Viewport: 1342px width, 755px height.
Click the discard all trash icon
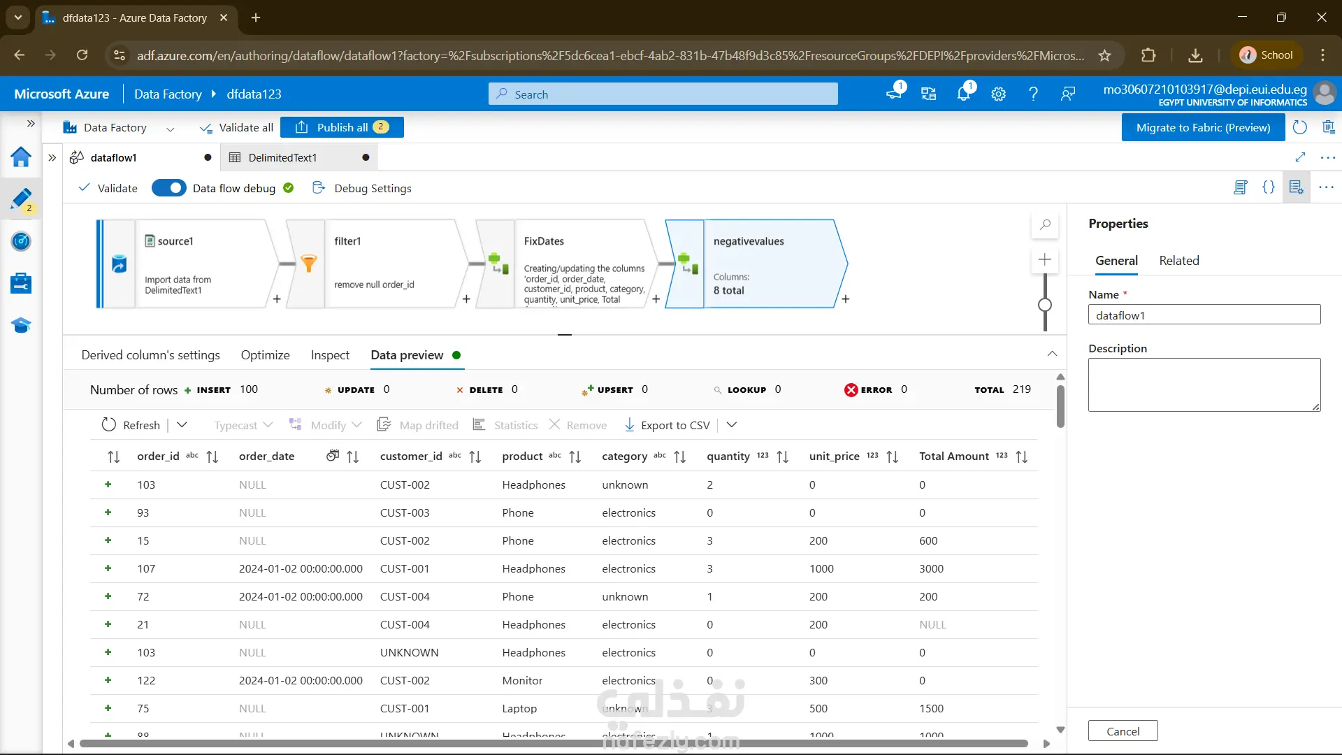pos(1328,127)
